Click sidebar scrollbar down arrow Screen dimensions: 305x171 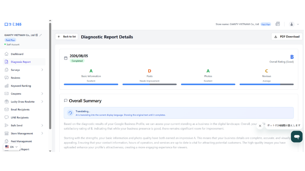click(x=50, y=151)
